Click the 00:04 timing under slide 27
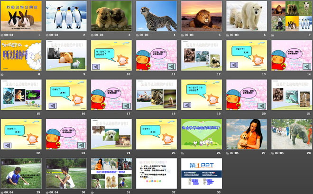 [x=234, y=153]
